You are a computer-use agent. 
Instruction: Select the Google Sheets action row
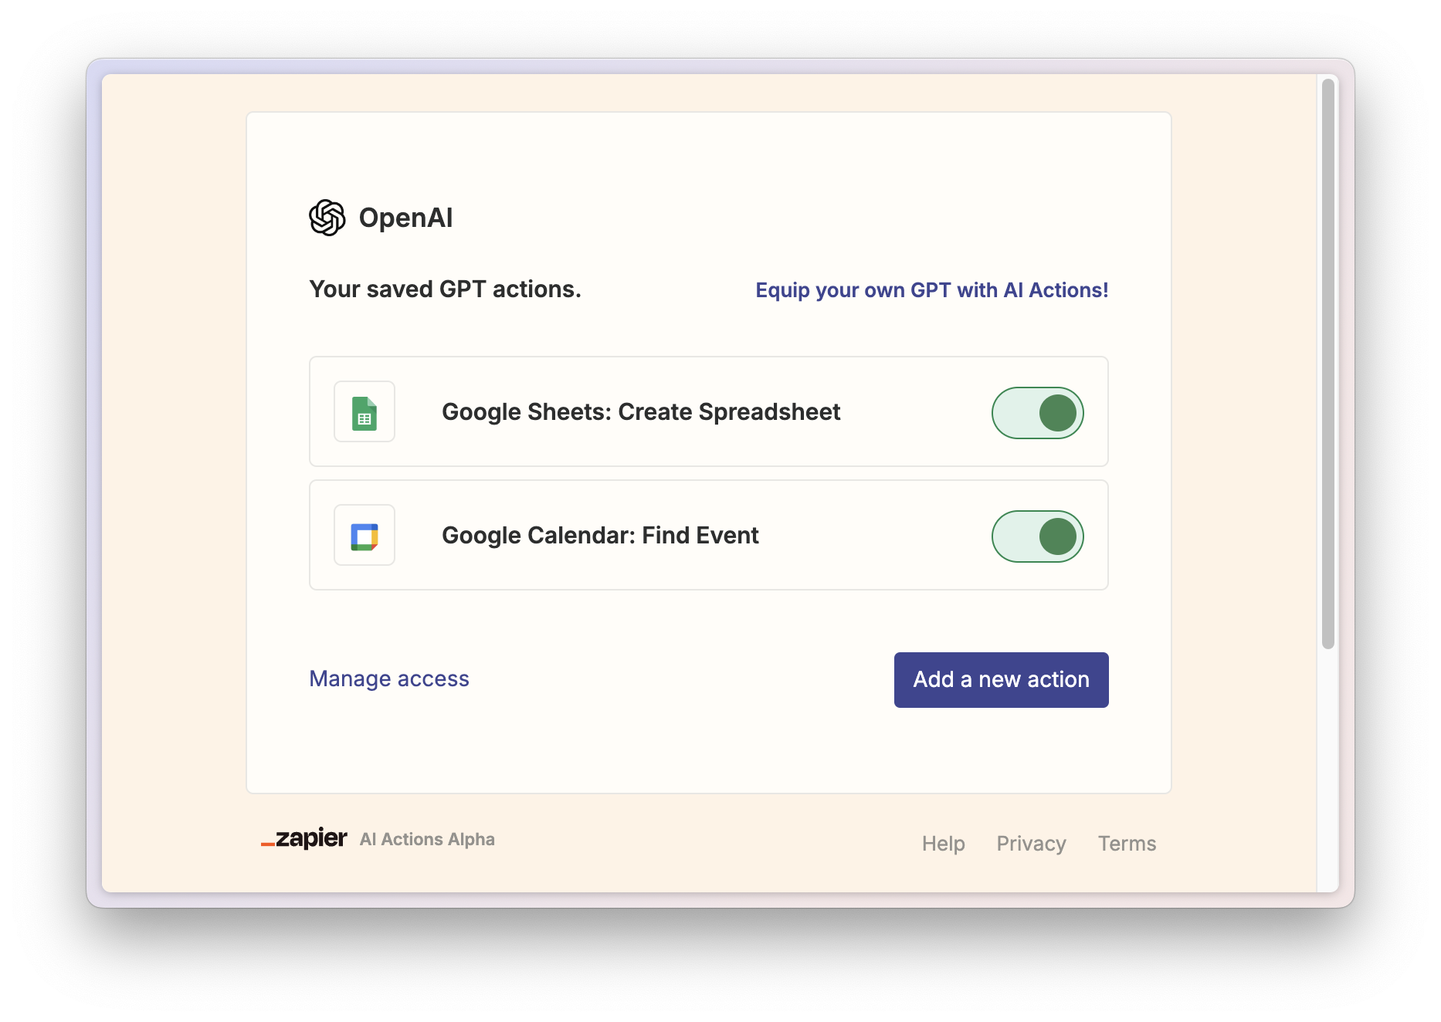click(707, 412)
